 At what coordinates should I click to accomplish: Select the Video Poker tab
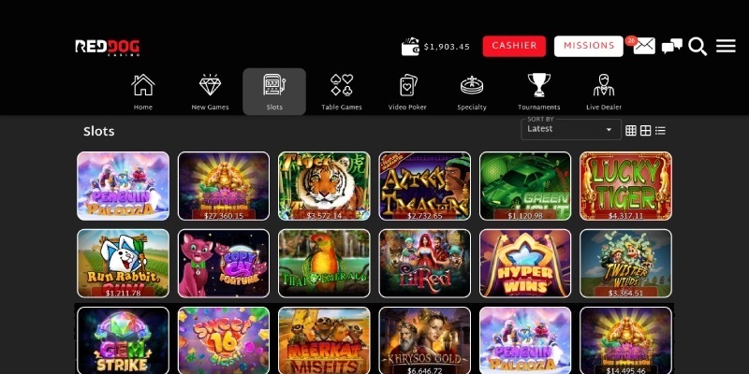[407, 92]
